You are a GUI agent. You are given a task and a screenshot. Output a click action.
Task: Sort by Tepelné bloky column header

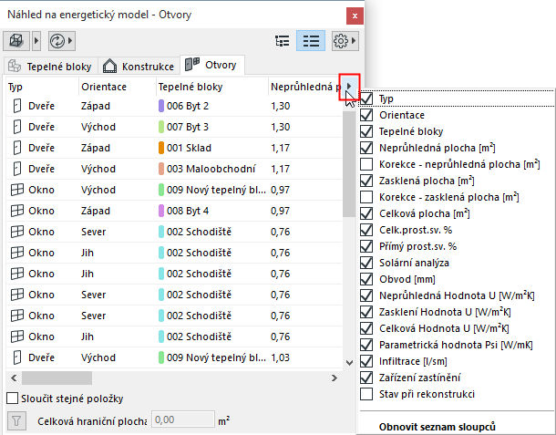coord(211,87)
